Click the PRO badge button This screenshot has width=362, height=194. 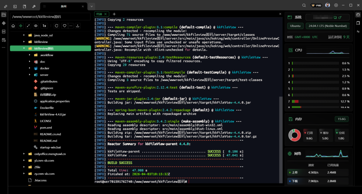tap(316, 5)
